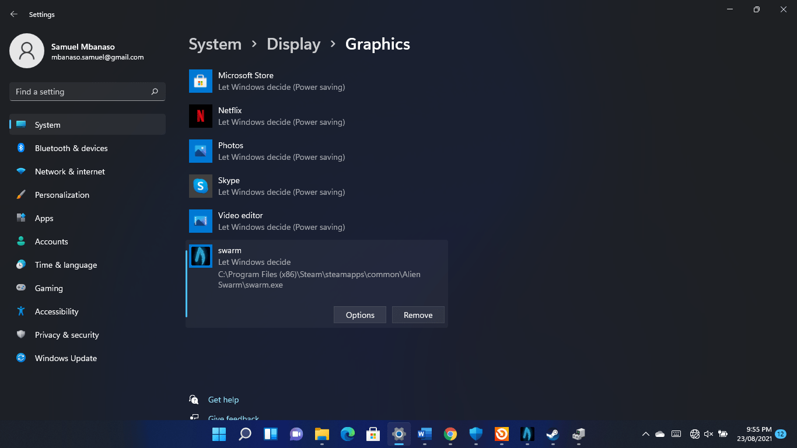The width and height of the screenshot is (797, 448).
Task: Open notification center badge showing 12
Action: (781, 434)
